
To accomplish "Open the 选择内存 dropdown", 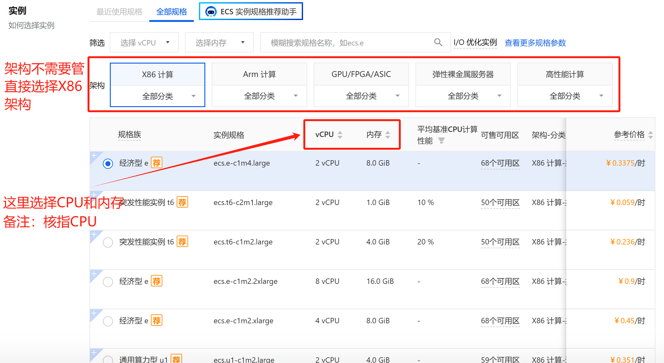I will point(219,43).
